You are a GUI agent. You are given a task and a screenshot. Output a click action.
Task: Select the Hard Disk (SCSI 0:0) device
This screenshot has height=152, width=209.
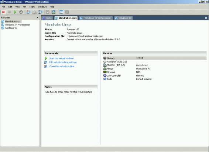click(155, 62)
